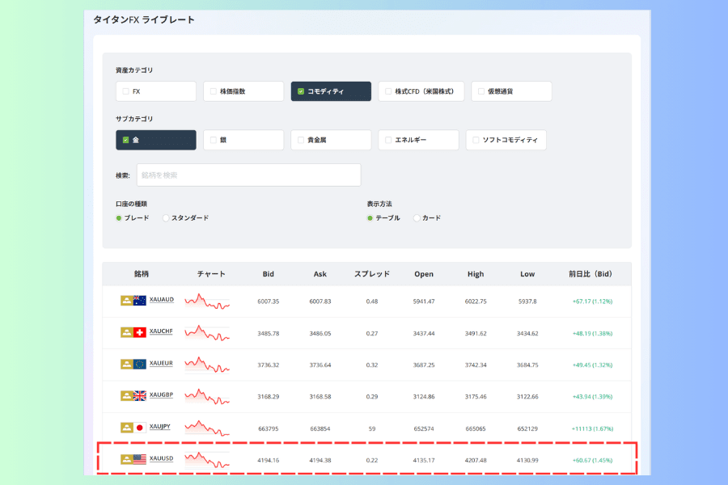Check the 銀 subcategory checkbox
728x485 pixels.
213,140
